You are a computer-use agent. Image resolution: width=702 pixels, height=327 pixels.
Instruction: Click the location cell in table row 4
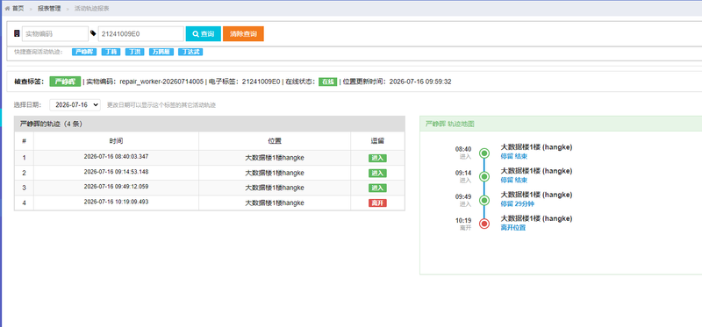pos(275,203)
